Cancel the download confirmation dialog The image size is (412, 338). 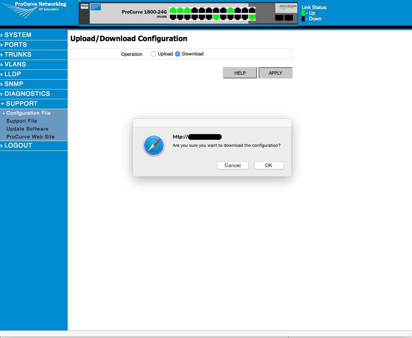232,166
